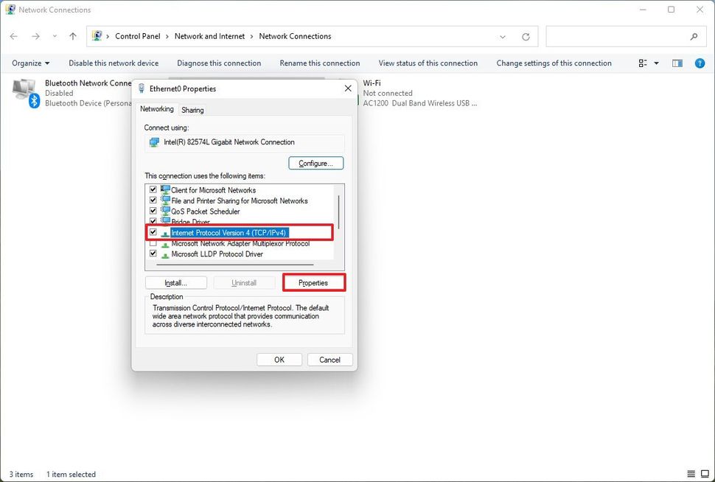
Task: Enable Microsoft Network Adapter Multiplexor Protocol
Action: click(x=153, y=243)
